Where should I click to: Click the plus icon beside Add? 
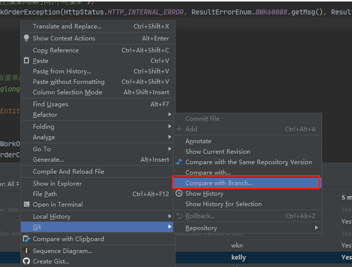[x=179, y=129]
